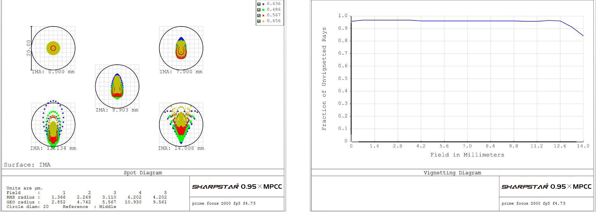Uncheck the 0.656 wavelength checkbox
596x212 pixels.
coord(259,21)
